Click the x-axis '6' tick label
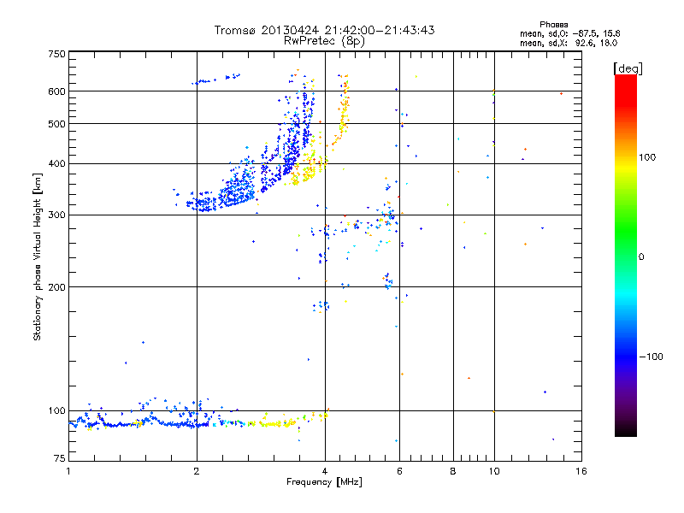684x513 pixels. [x=399, y=471]
